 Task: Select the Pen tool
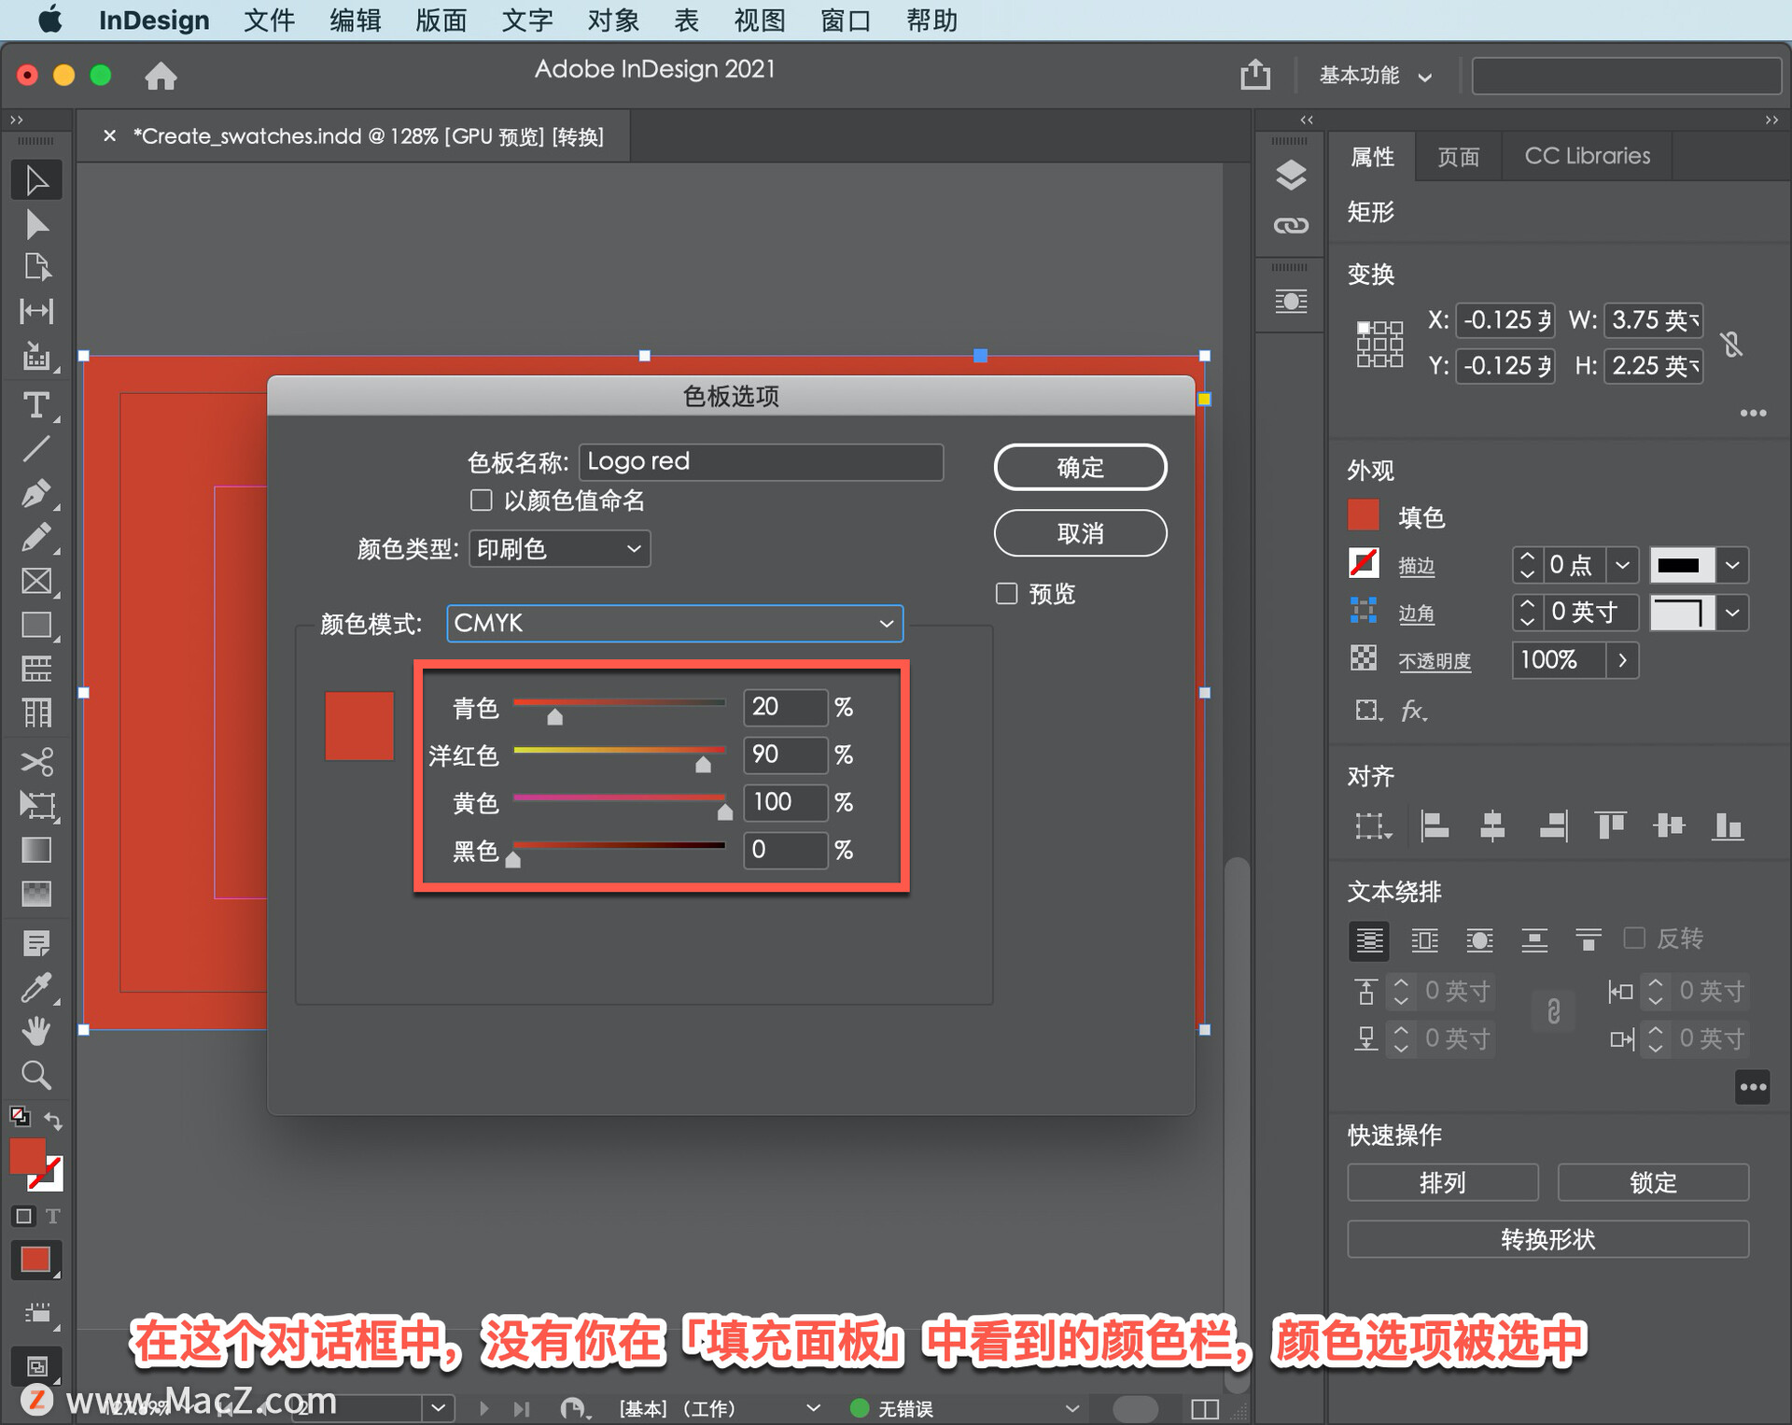(x=35, y=493)
